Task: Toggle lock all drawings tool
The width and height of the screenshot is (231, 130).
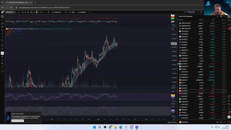Action: [3, 60]
